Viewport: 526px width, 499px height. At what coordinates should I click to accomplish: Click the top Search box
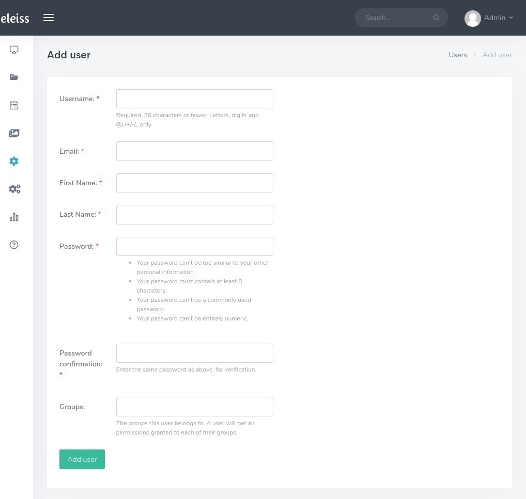[x=401, y=18]
